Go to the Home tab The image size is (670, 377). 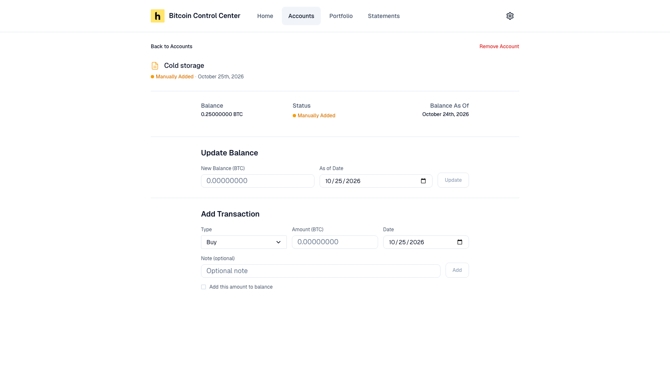(x=265, y=16)
